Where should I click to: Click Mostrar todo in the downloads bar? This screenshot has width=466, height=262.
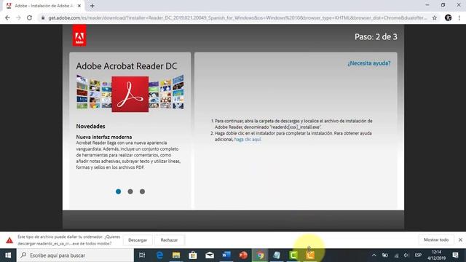pos(436,239)
